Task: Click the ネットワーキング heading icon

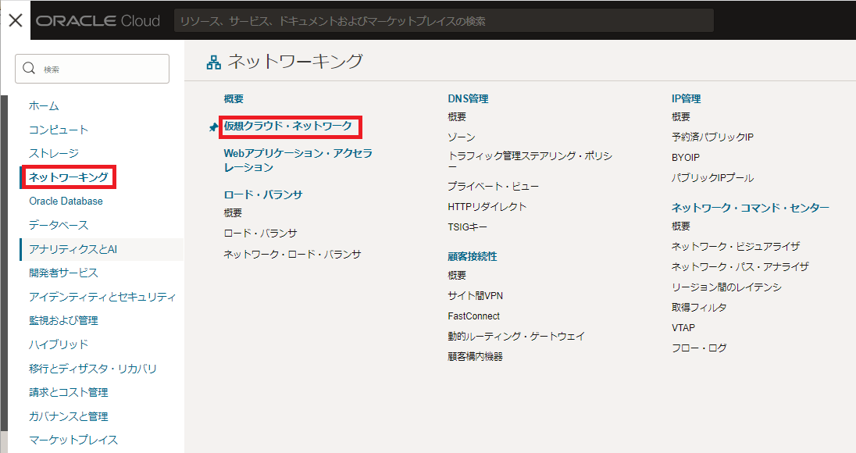Action: [x=213, y=62]
